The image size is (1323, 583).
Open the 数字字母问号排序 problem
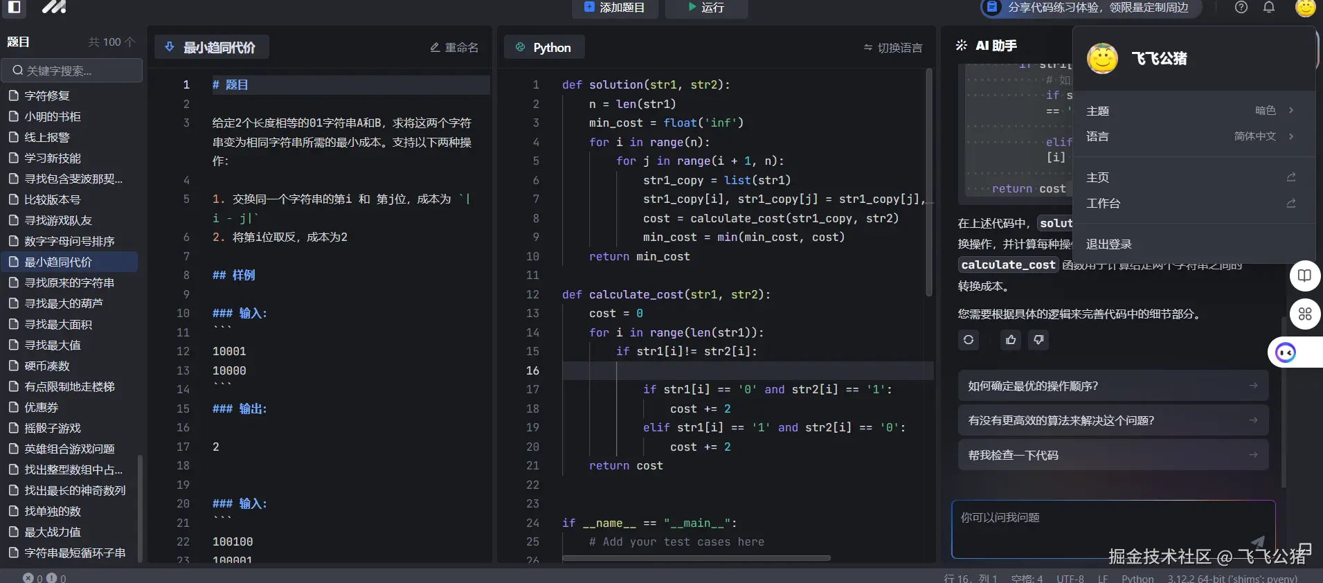point(70,241)
